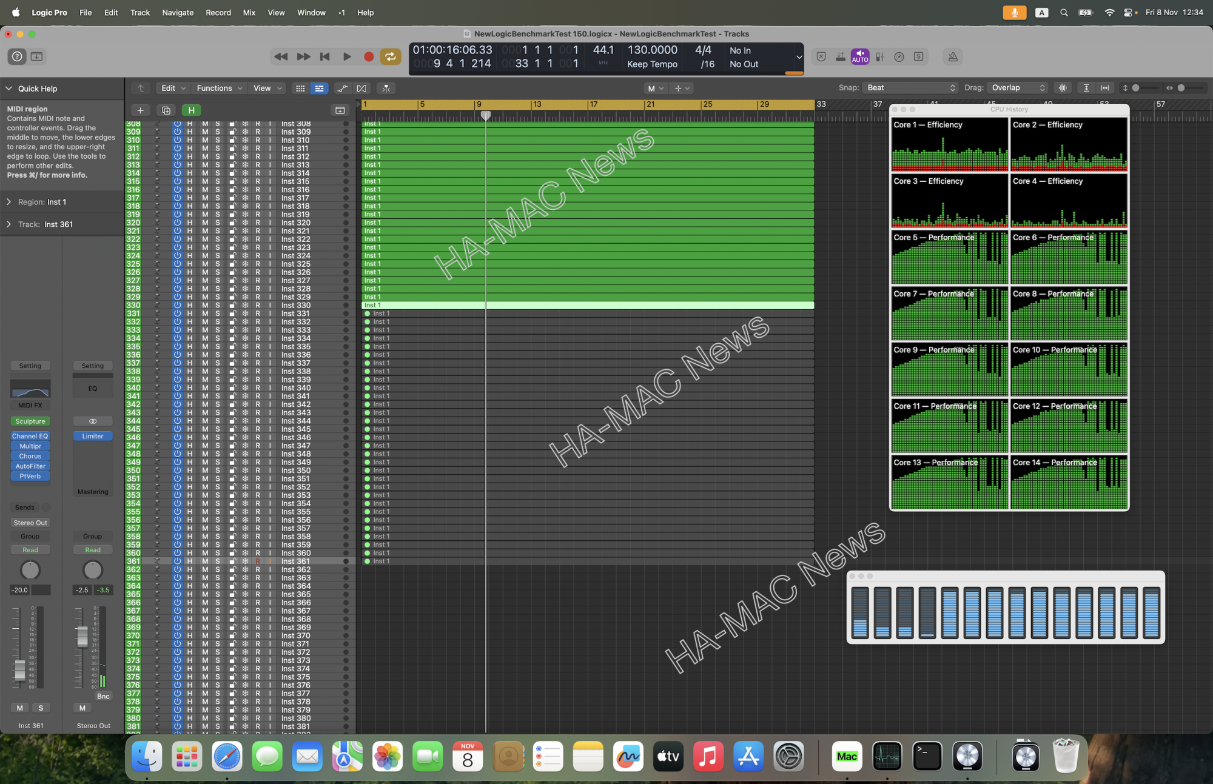Click the tuner icon in control bar
The width and height of the screenshot is (1213, 784).
coord(879,56)
